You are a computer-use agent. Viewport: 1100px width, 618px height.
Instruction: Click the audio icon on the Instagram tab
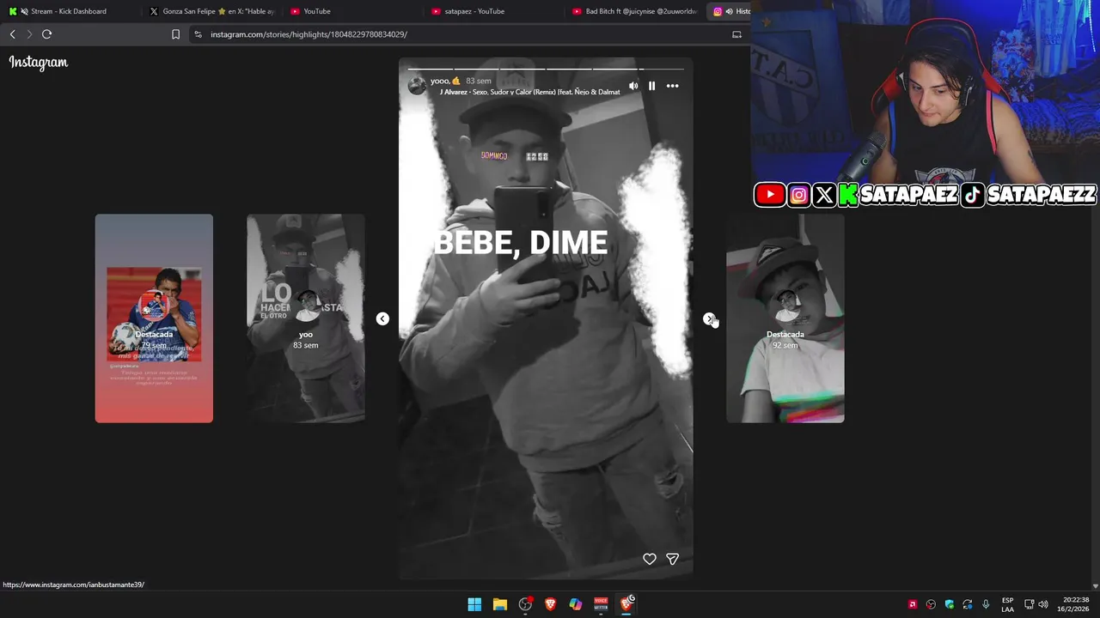(x=730, y=11)
